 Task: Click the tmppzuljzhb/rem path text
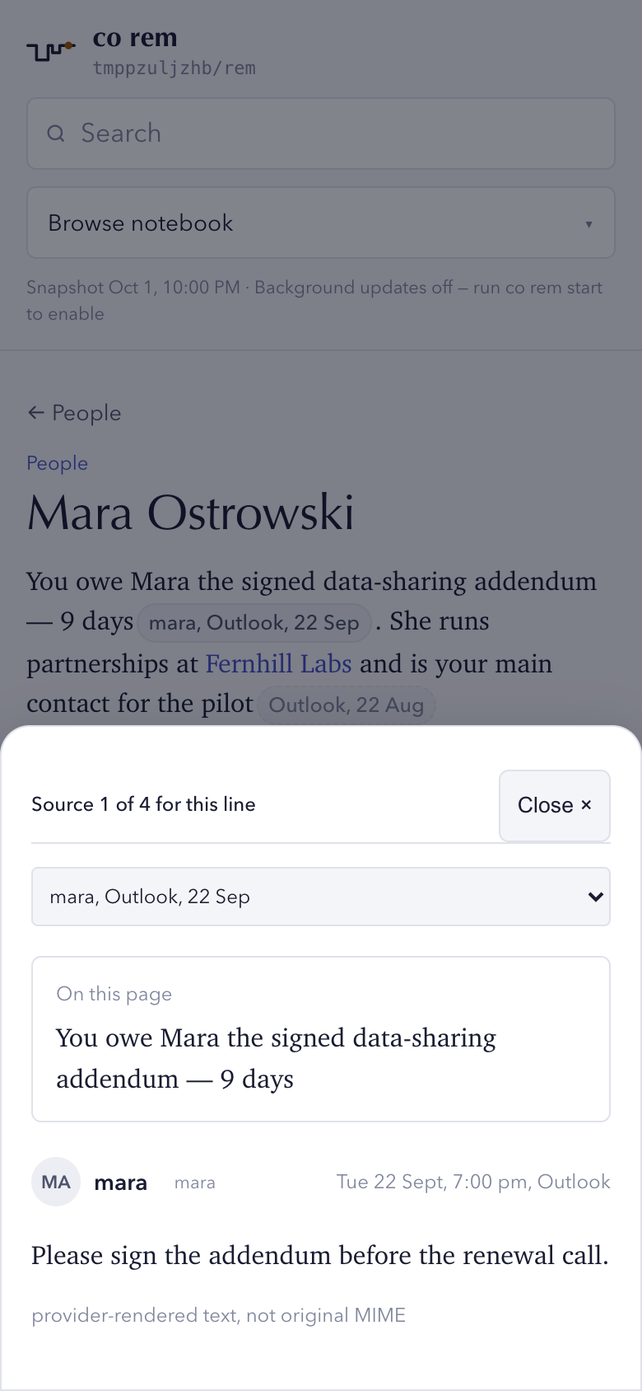[174, 68]
